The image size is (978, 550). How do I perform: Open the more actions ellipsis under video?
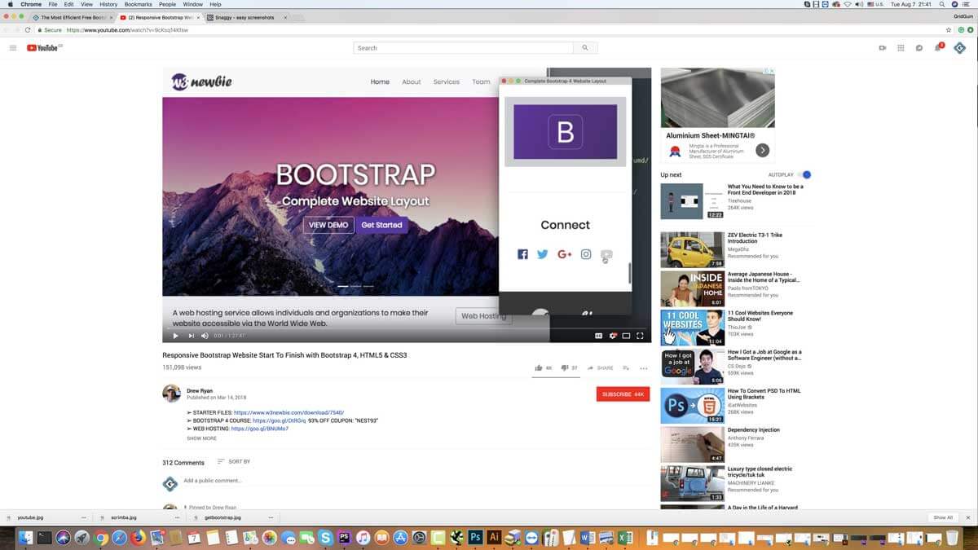(x=643, y=368)
